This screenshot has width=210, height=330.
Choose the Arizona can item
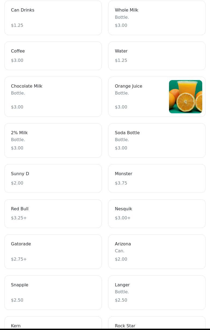(x=157, y=252)
